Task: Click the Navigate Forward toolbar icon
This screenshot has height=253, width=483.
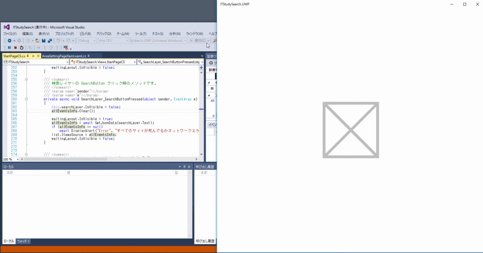Action: 19,41
